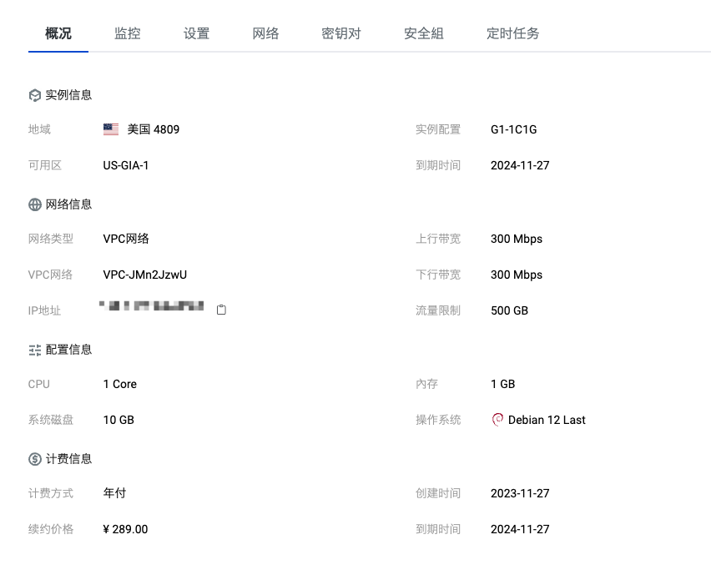Click the 1 Core CPU value
711x575 pixels.
[119, 384]
